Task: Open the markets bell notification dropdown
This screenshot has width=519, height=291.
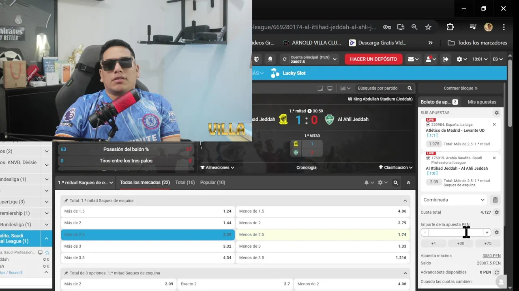Action: 369,183
